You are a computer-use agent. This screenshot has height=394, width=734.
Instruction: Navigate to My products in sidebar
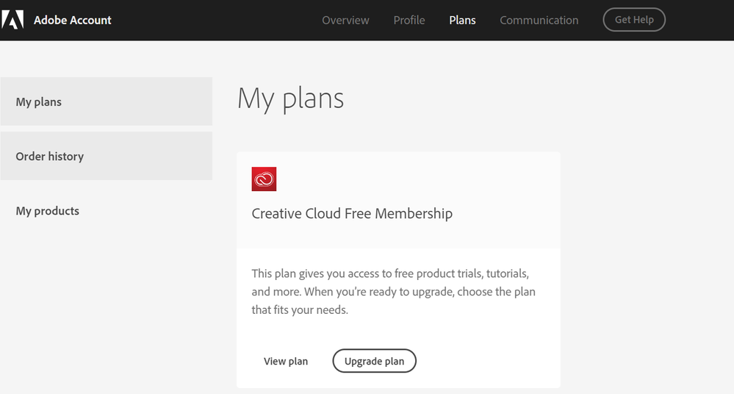48,211
